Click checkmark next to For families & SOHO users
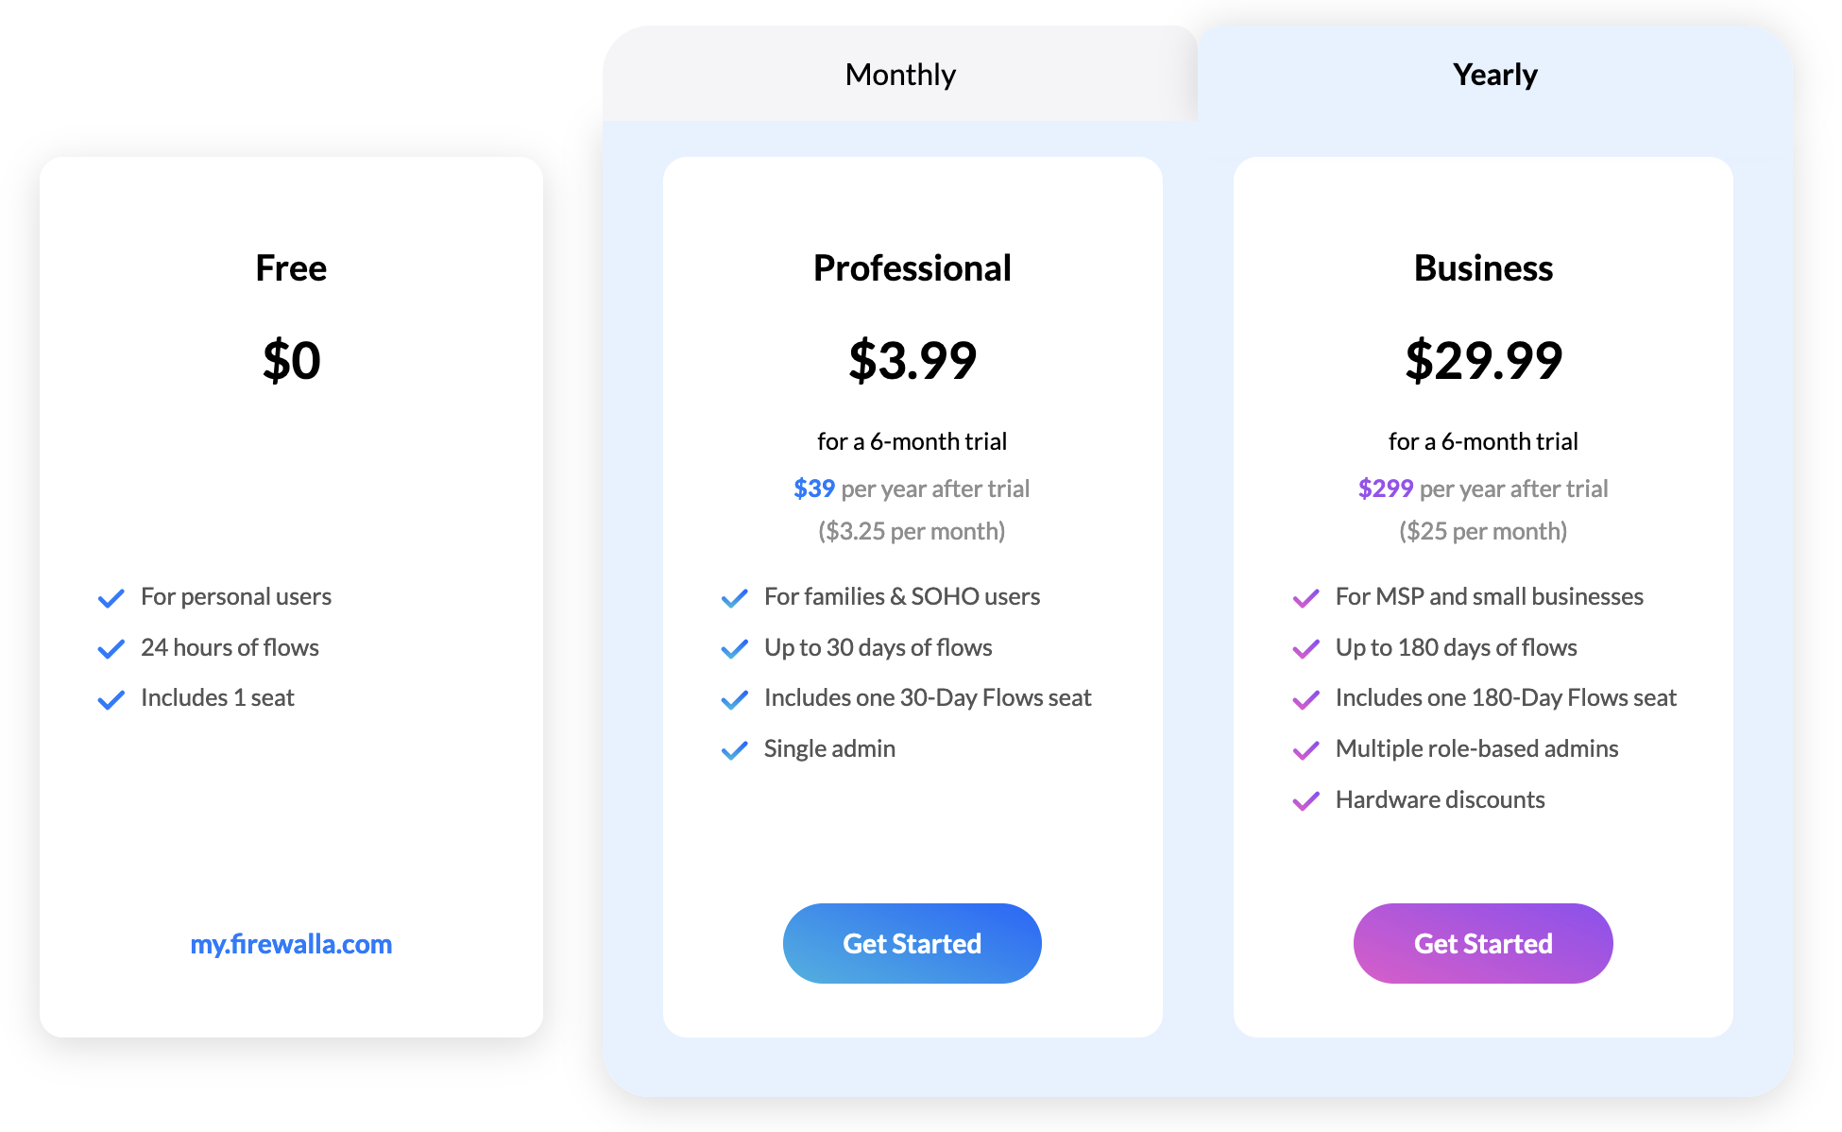The image size is (1842, 1132). pyautogui.click(x=735, y=598)
